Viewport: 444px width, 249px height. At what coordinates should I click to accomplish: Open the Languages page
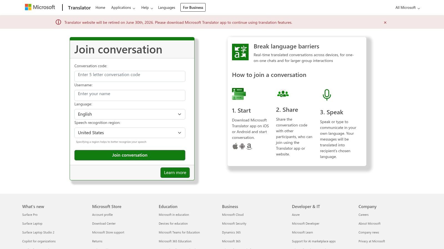click(167, 7)
